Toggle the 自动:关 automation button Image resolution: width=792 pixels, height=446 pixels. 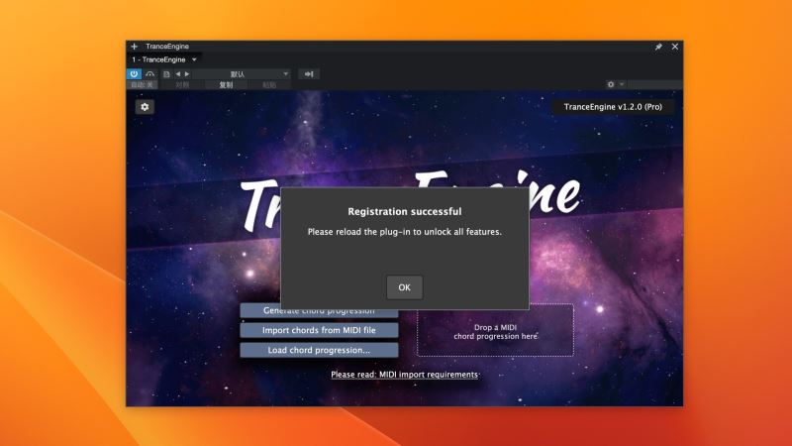coord(143,85)
